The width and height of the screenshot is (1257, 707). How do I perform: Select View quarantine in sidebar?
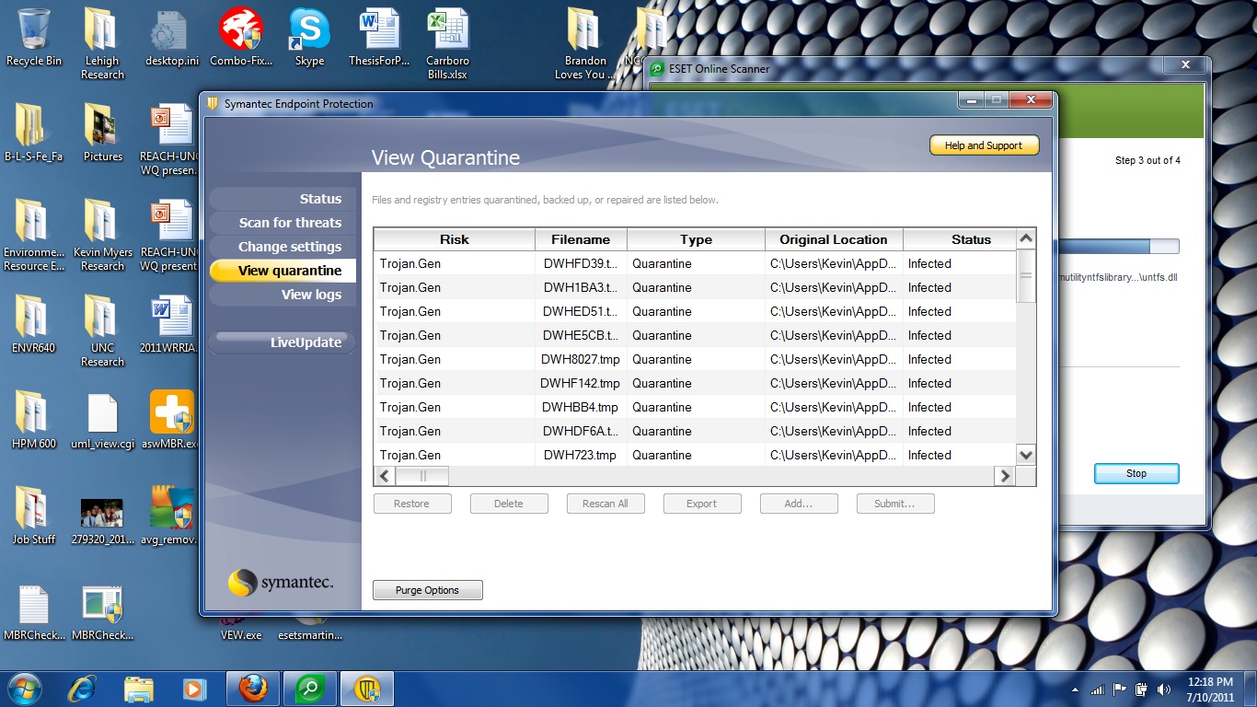click(x=283, y=271)
